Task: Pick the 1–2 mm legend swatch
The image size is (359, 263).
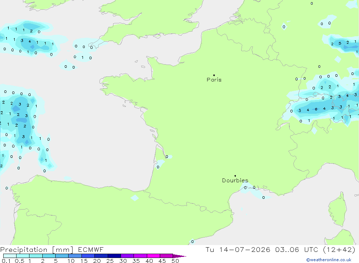Action: (36, 256)
